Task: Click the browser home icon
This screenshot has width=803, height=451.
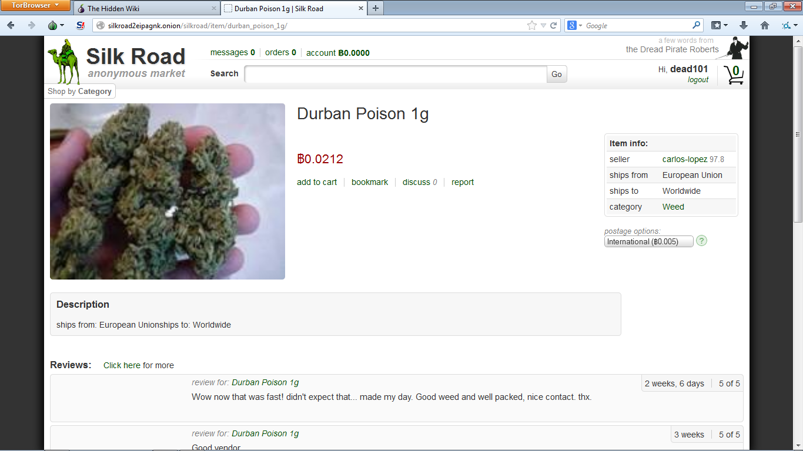Action: click(765, 25)
